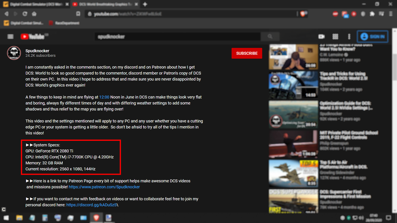The width and height of the screenshot is (397, 223).
Task: Reload the page with the refresh icon
Action: coord(25,13)
